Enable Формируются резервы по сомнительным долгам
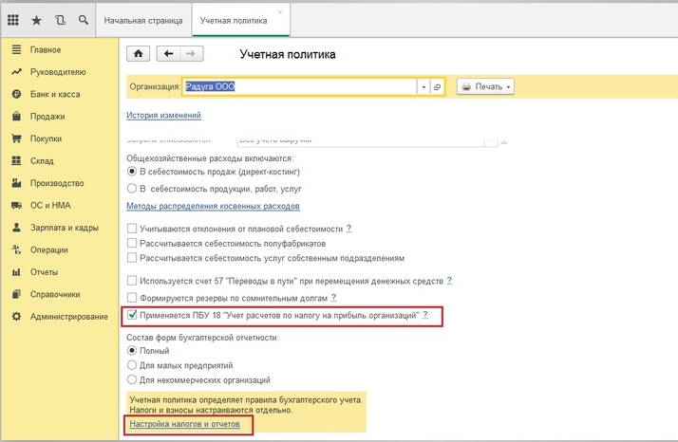The height and width of the screenshot is (442, 678). [132, 298]
